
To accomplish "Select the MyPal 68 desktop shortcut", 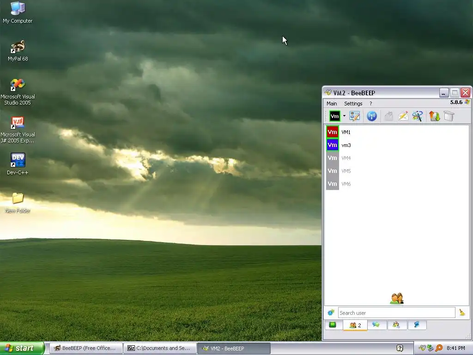I will [18, 51].
